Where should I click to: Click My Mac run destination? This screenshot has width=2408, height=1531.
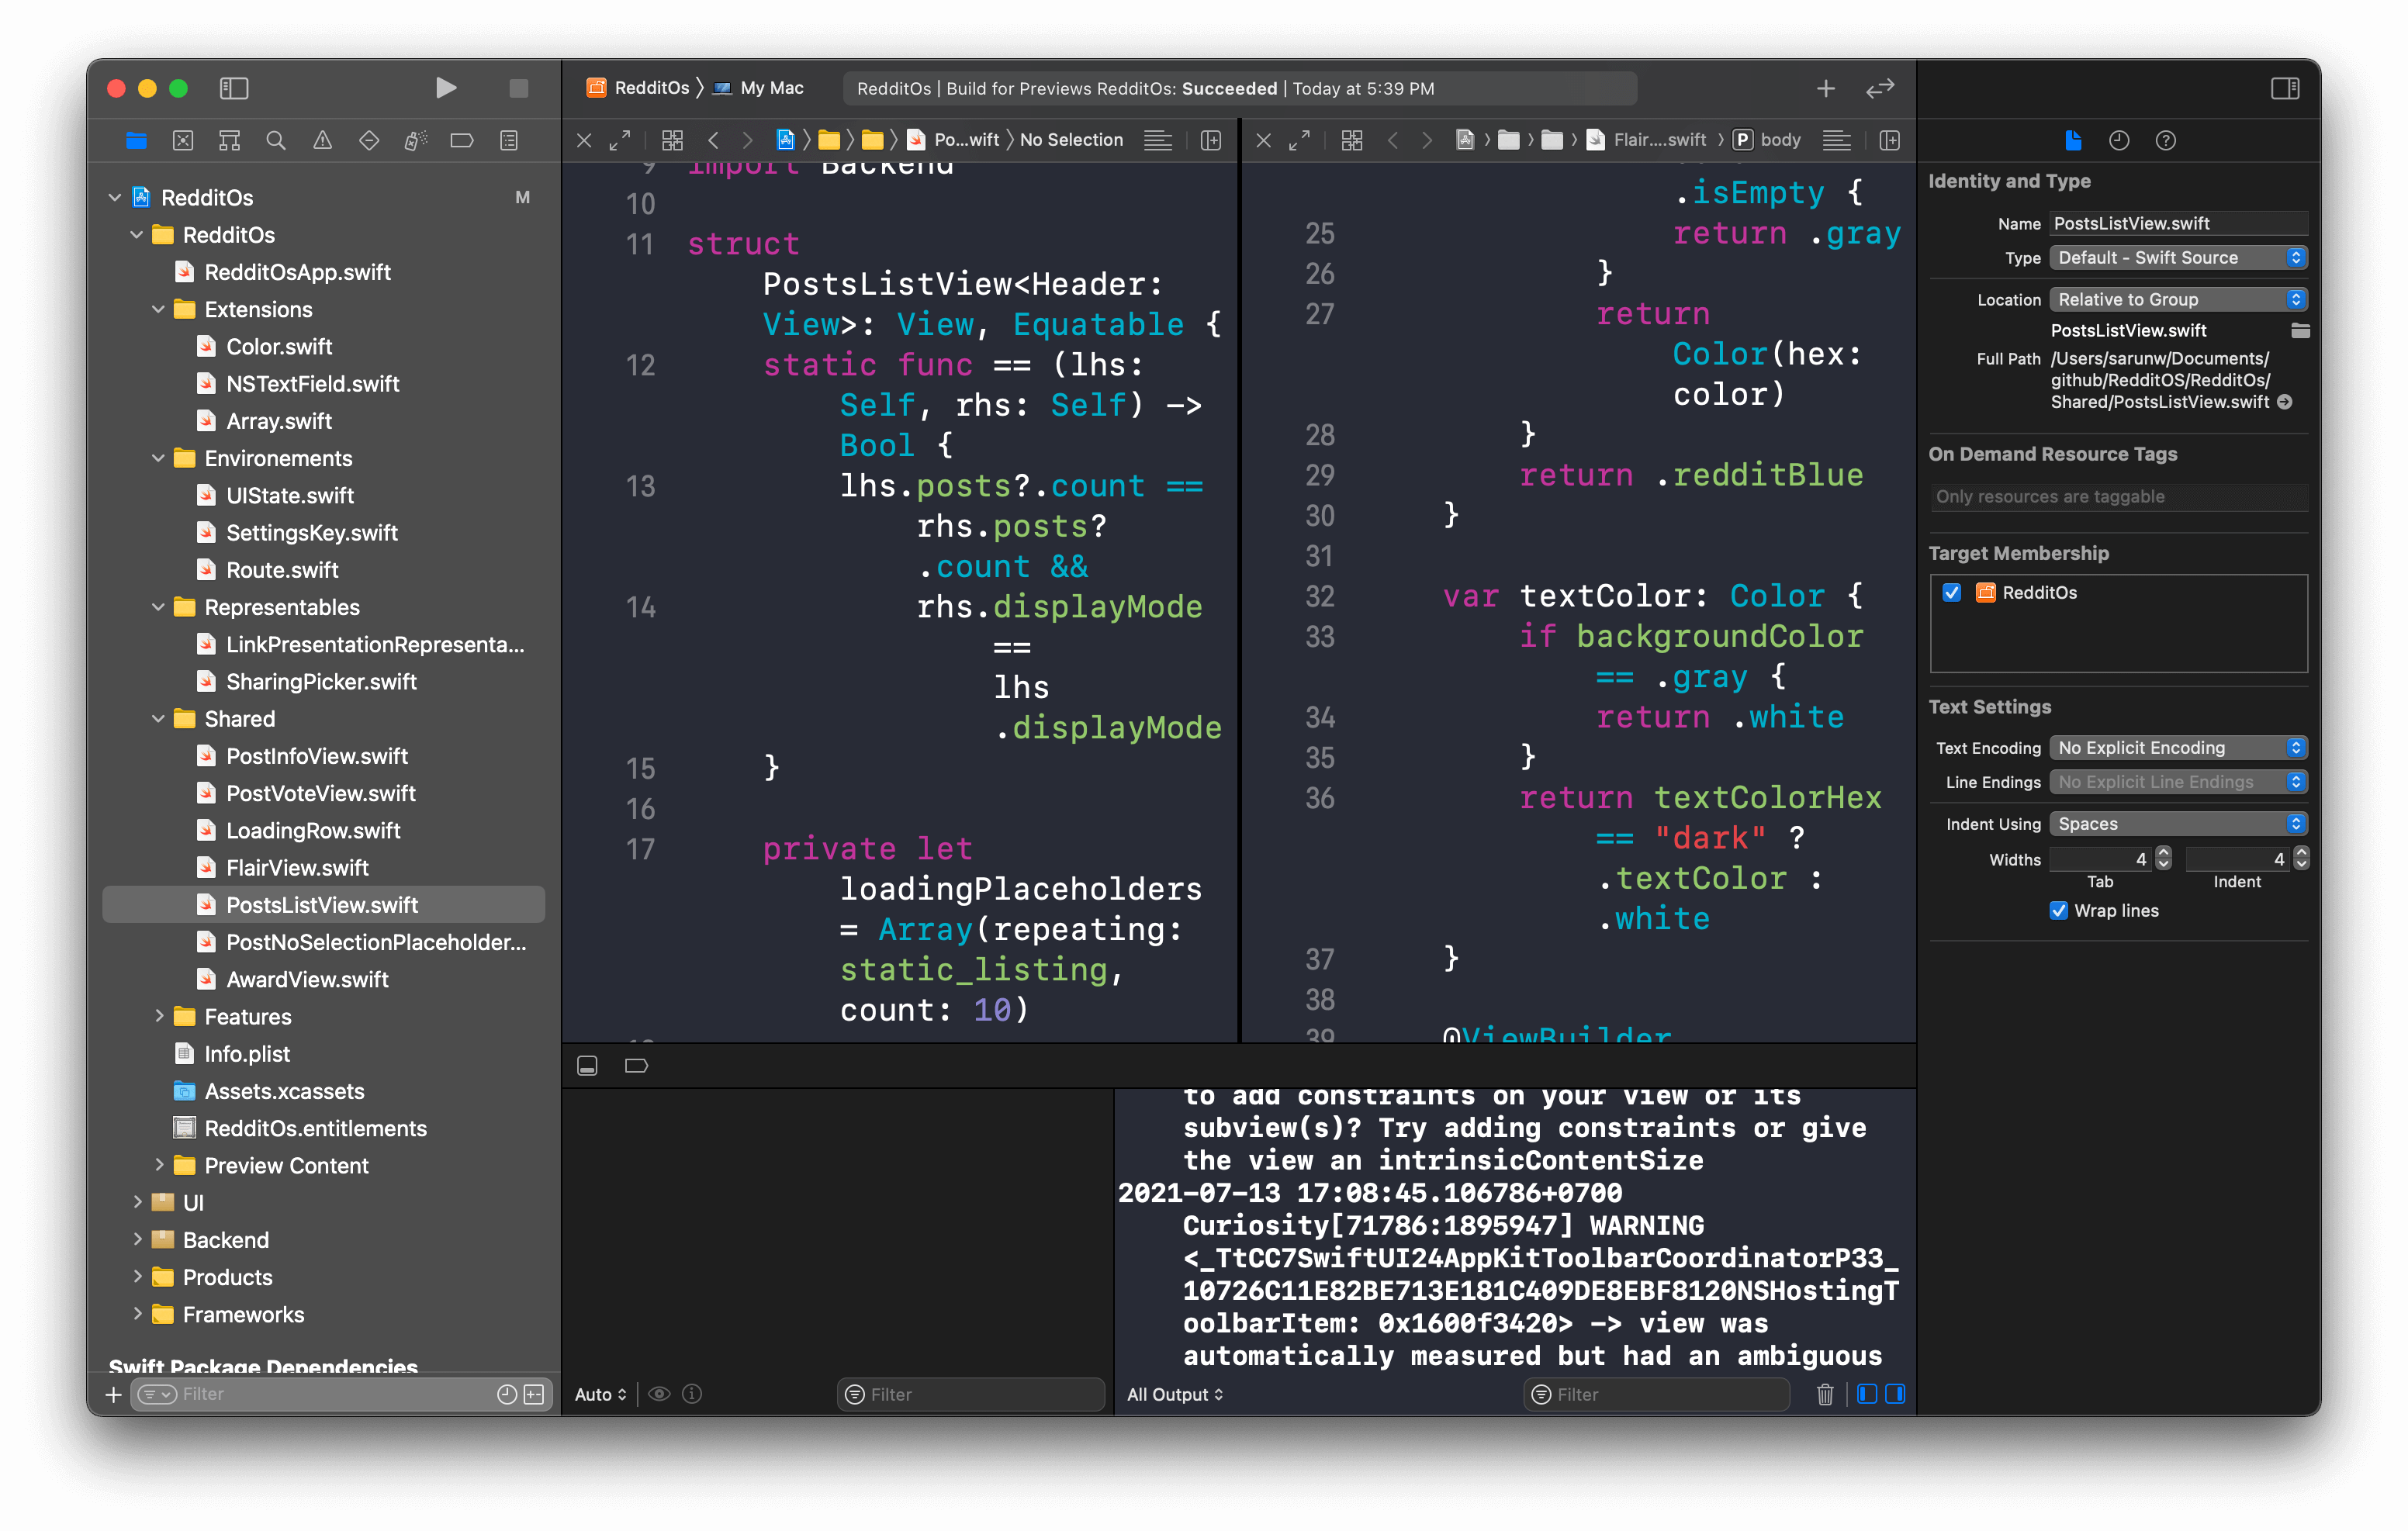771,88
